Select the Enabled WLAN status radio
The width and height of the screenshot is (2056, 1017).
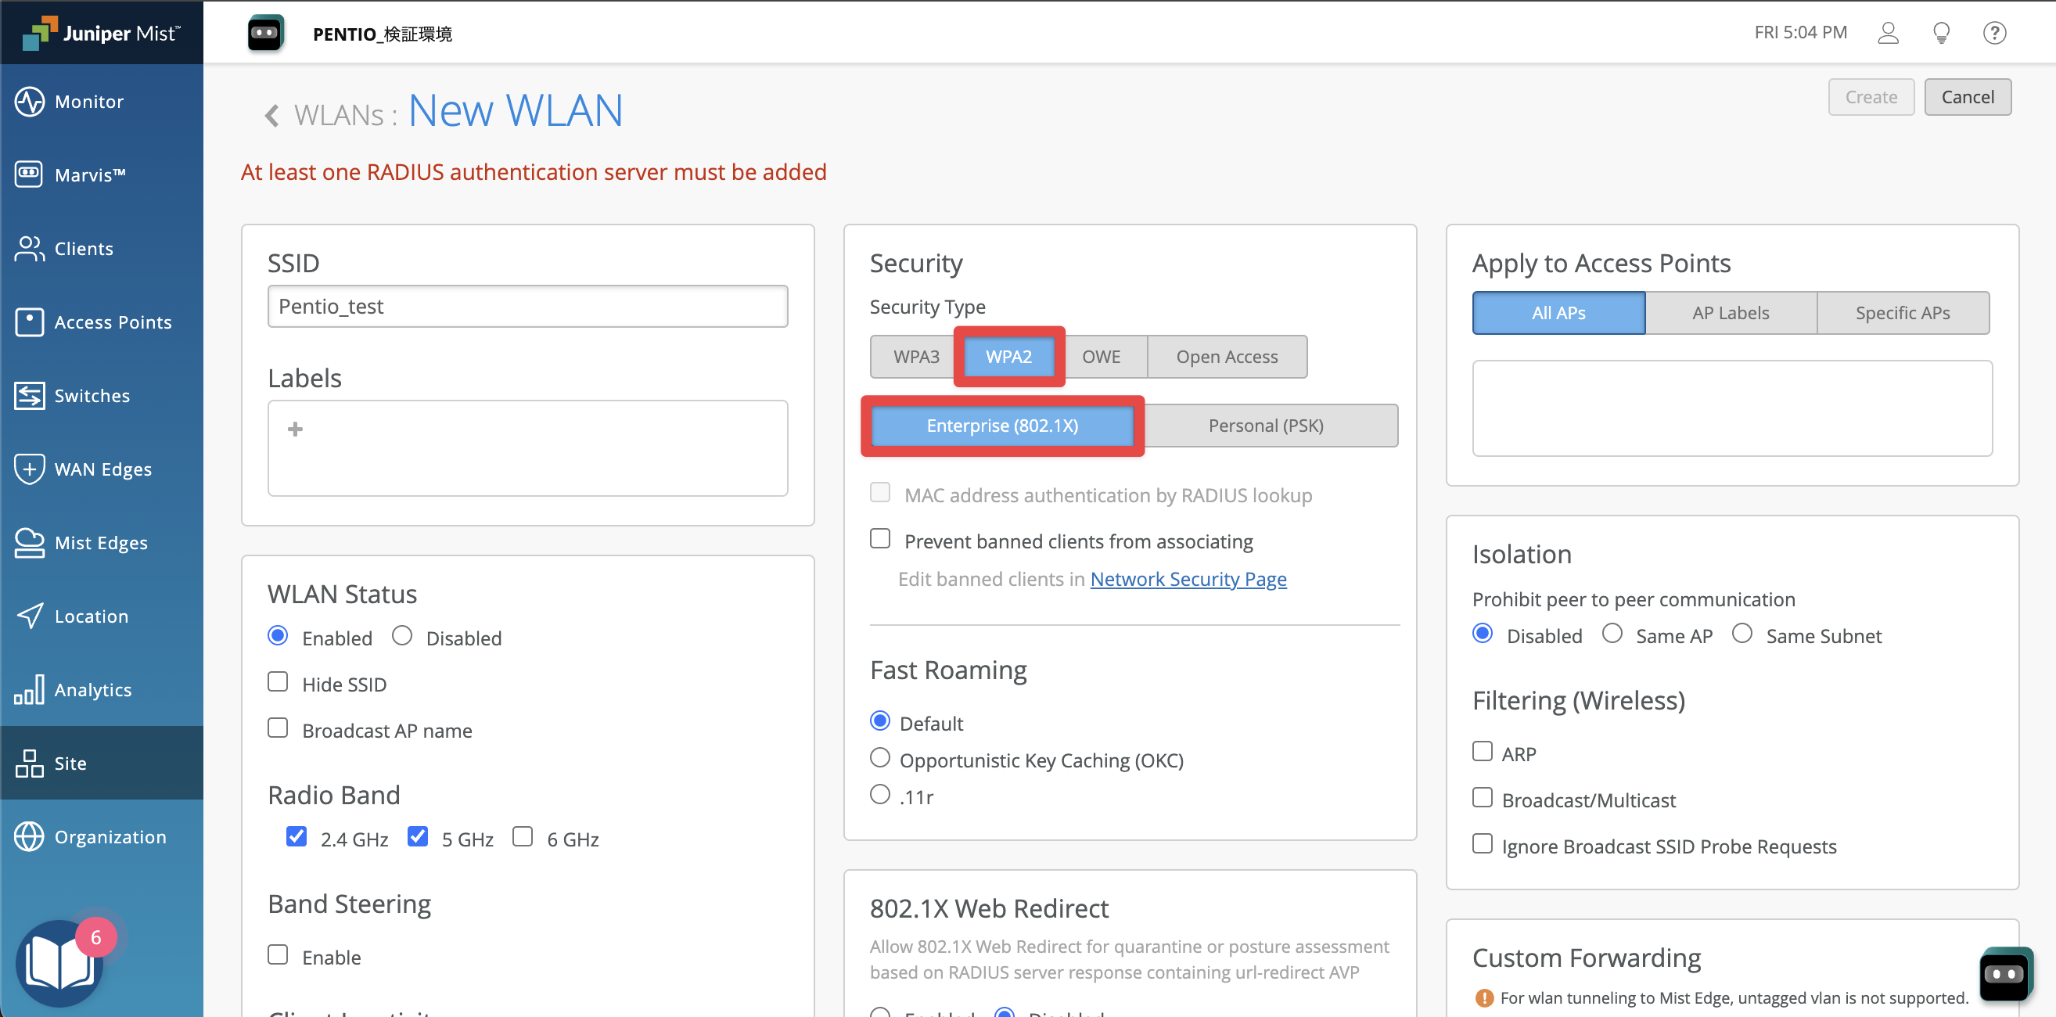coord(277,636)
